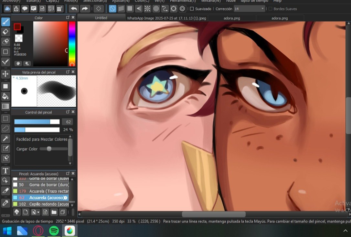This screenshot has height=237, width=351.
Task: Select the Lasso selection tool
Action: [5, 128]
